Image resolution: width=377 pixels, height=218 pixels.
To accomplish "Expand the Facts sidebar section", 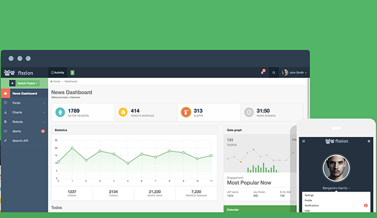I will click(x=24, y=103).
